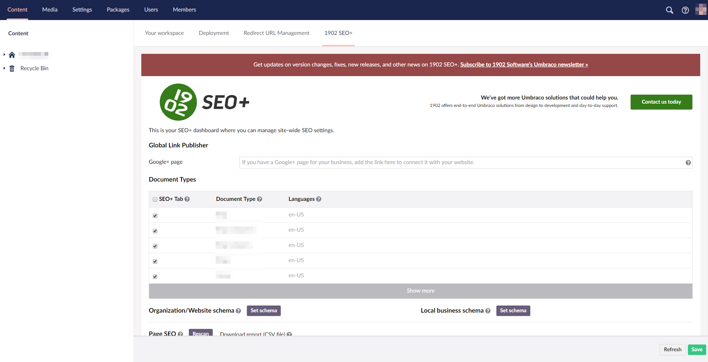Viewport: 708px width, 362px height.
Task: Toggle the SEO+ Tab select-all checkbox
Action: tap(155, 199)
